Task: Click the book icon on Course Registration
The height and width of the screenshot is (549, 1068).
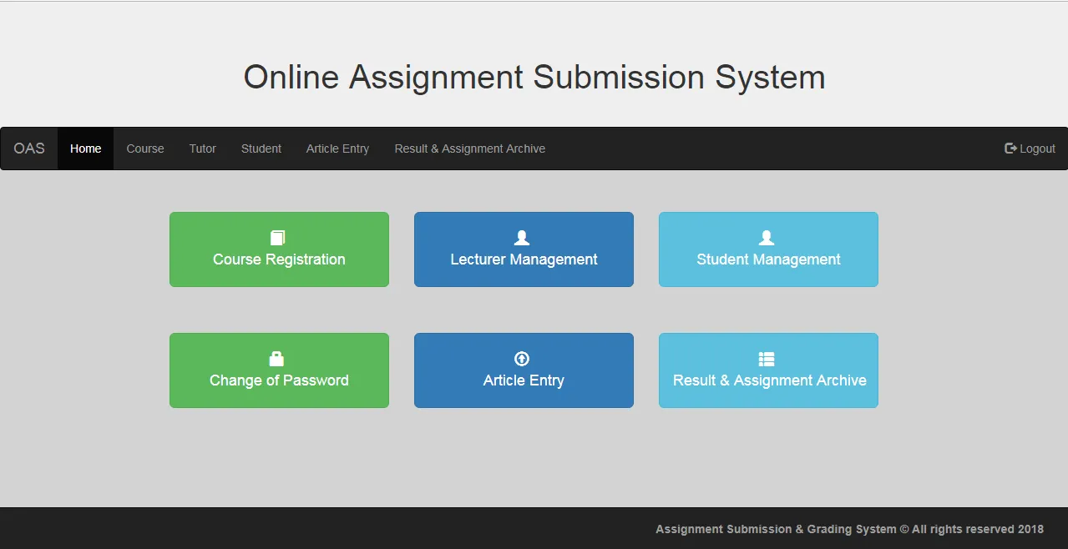Action: coord(278,238)
